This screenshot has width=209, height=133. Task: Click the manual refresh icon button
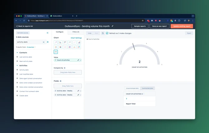(x=103, y=33)
